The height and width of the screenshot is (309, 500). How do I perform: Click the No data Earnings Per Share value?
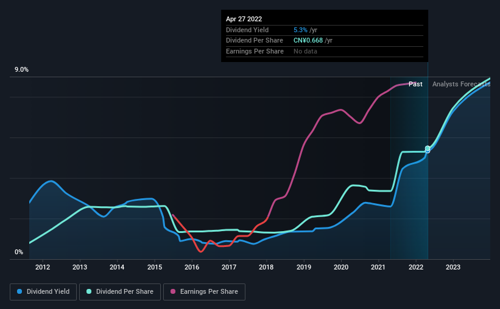[305, 51]
